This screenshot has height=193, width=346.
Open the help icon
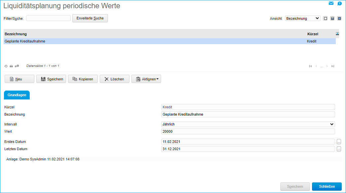[x=339, y=3]
